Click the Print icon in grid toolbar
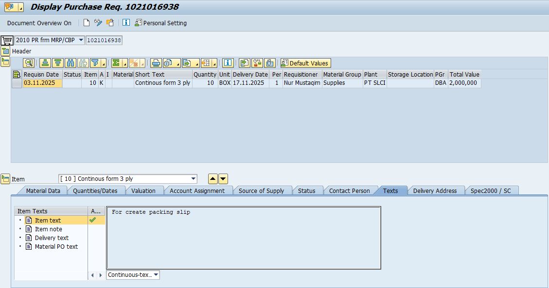The height and width of the screenshot is (288, 549). pos(156,63)
